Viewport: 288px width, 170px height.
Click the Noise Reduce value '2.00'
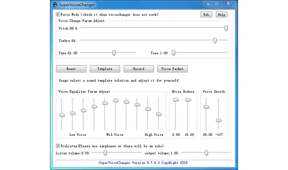(x=176, y=135)
